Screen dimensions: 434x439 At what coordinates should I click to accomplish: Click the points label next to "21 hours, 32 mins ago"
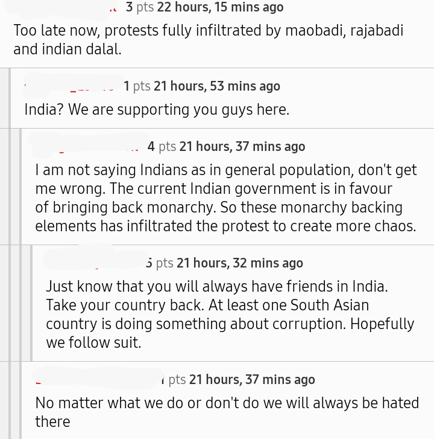pos(159,263)
